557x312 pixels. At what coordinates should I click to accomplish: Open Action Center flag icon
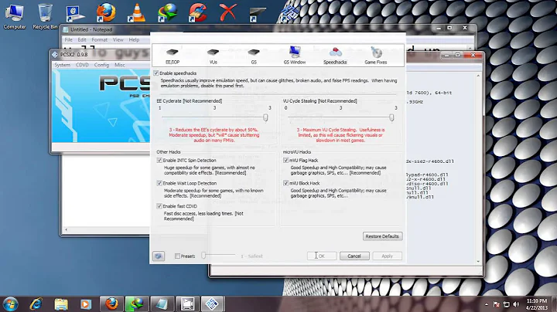(x=497, y=304)
